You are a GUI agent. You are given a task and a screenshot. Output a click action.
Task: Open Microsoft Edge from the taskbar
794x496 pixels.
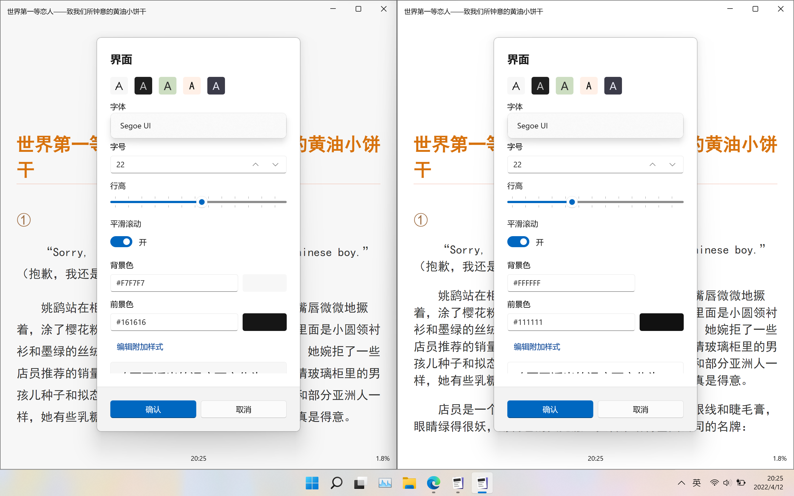(433, 483)
